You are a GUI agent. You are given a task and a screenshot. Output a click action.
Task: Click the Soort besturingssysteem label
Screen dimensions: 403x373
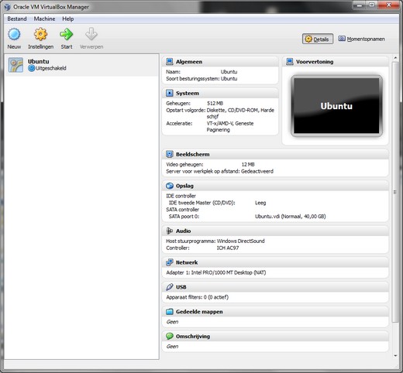coord(193,79)
